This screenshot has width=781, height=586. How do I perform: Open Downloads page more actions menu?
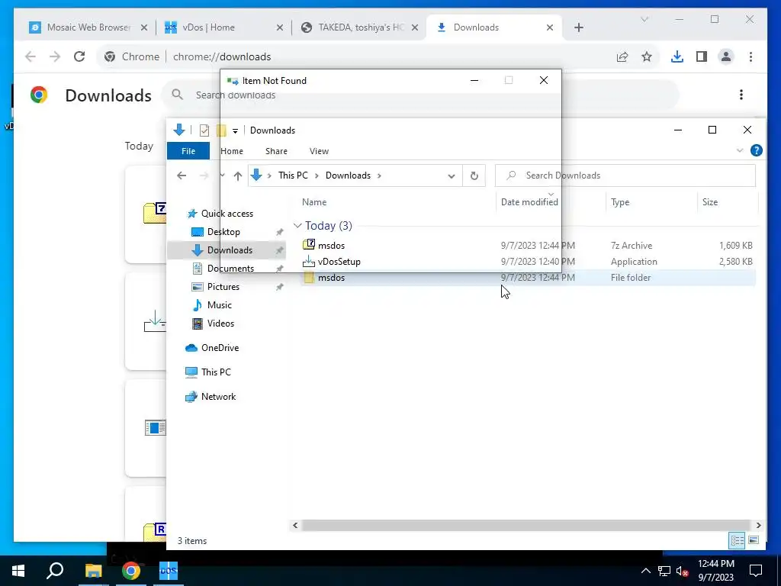(x=741, y=95)
